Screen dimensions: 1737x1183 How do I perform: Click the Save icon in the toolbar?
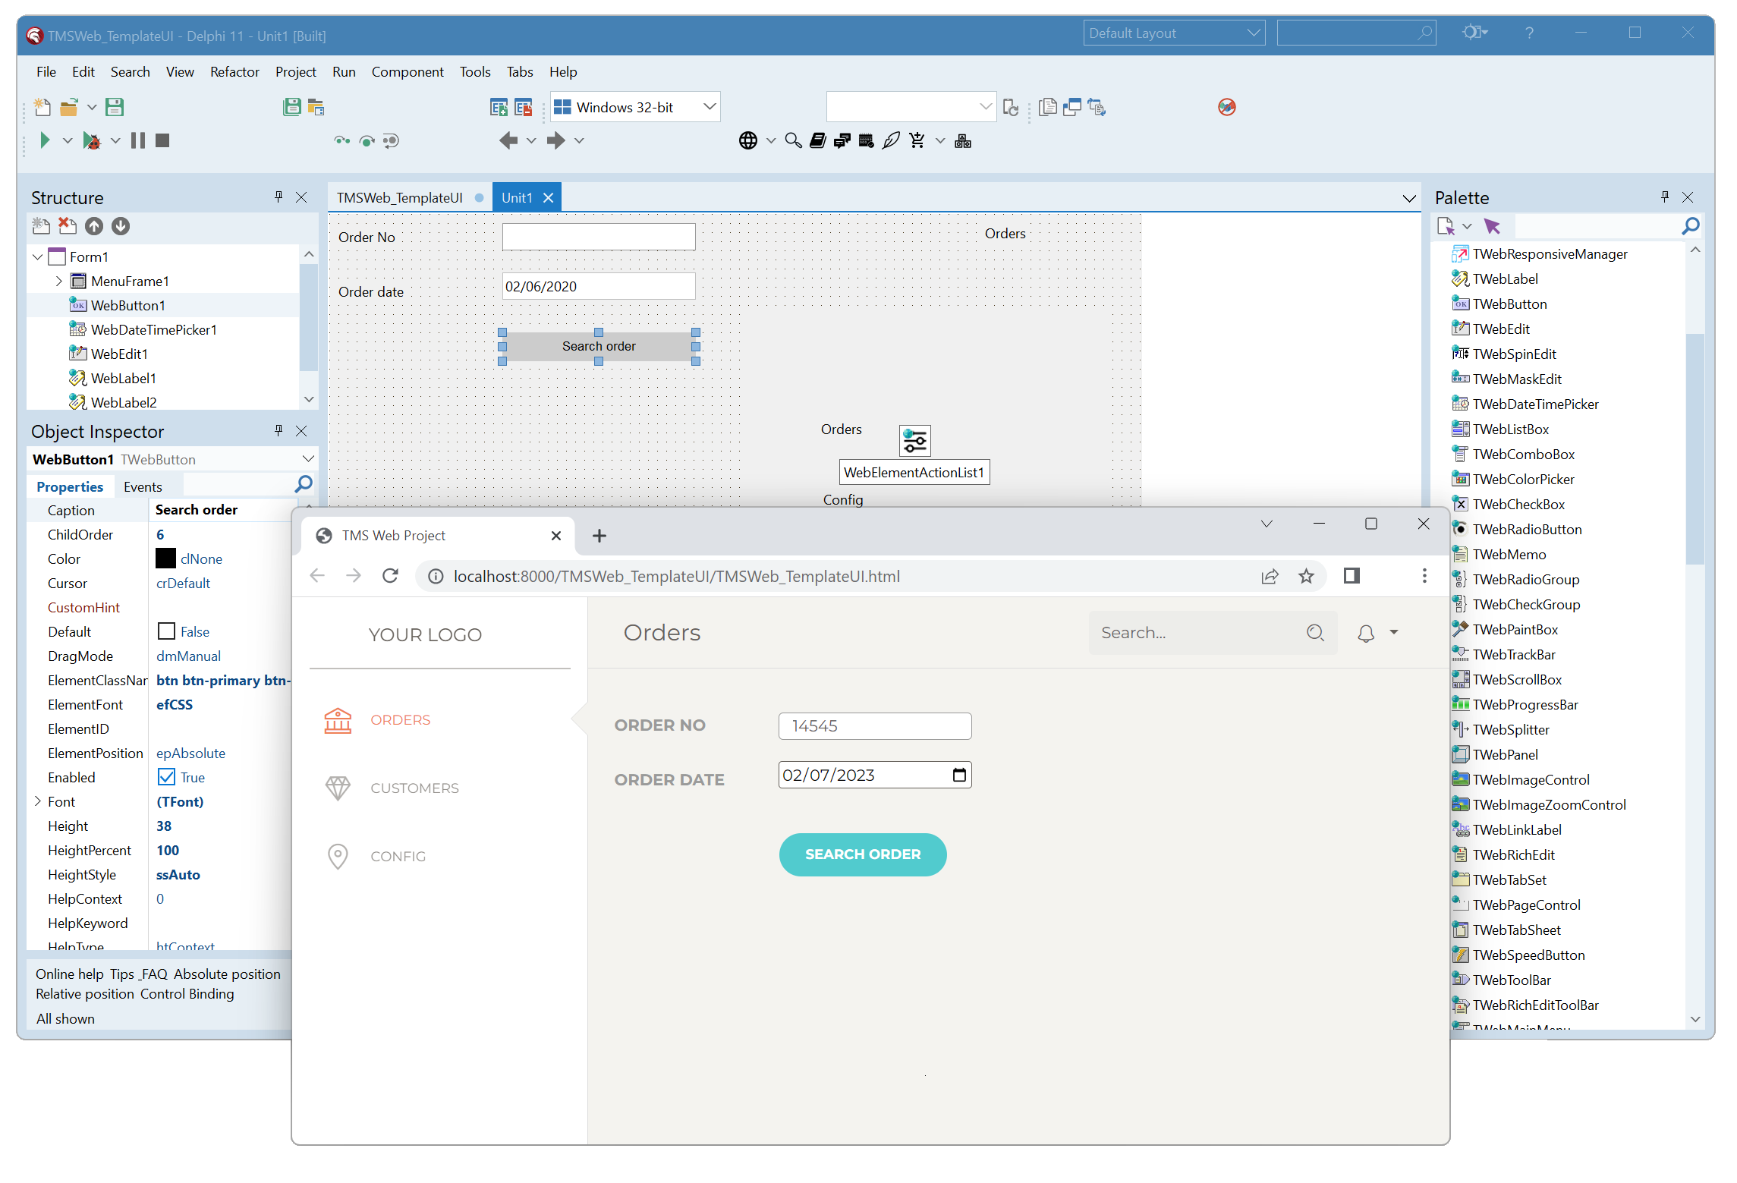coord(115,107)
